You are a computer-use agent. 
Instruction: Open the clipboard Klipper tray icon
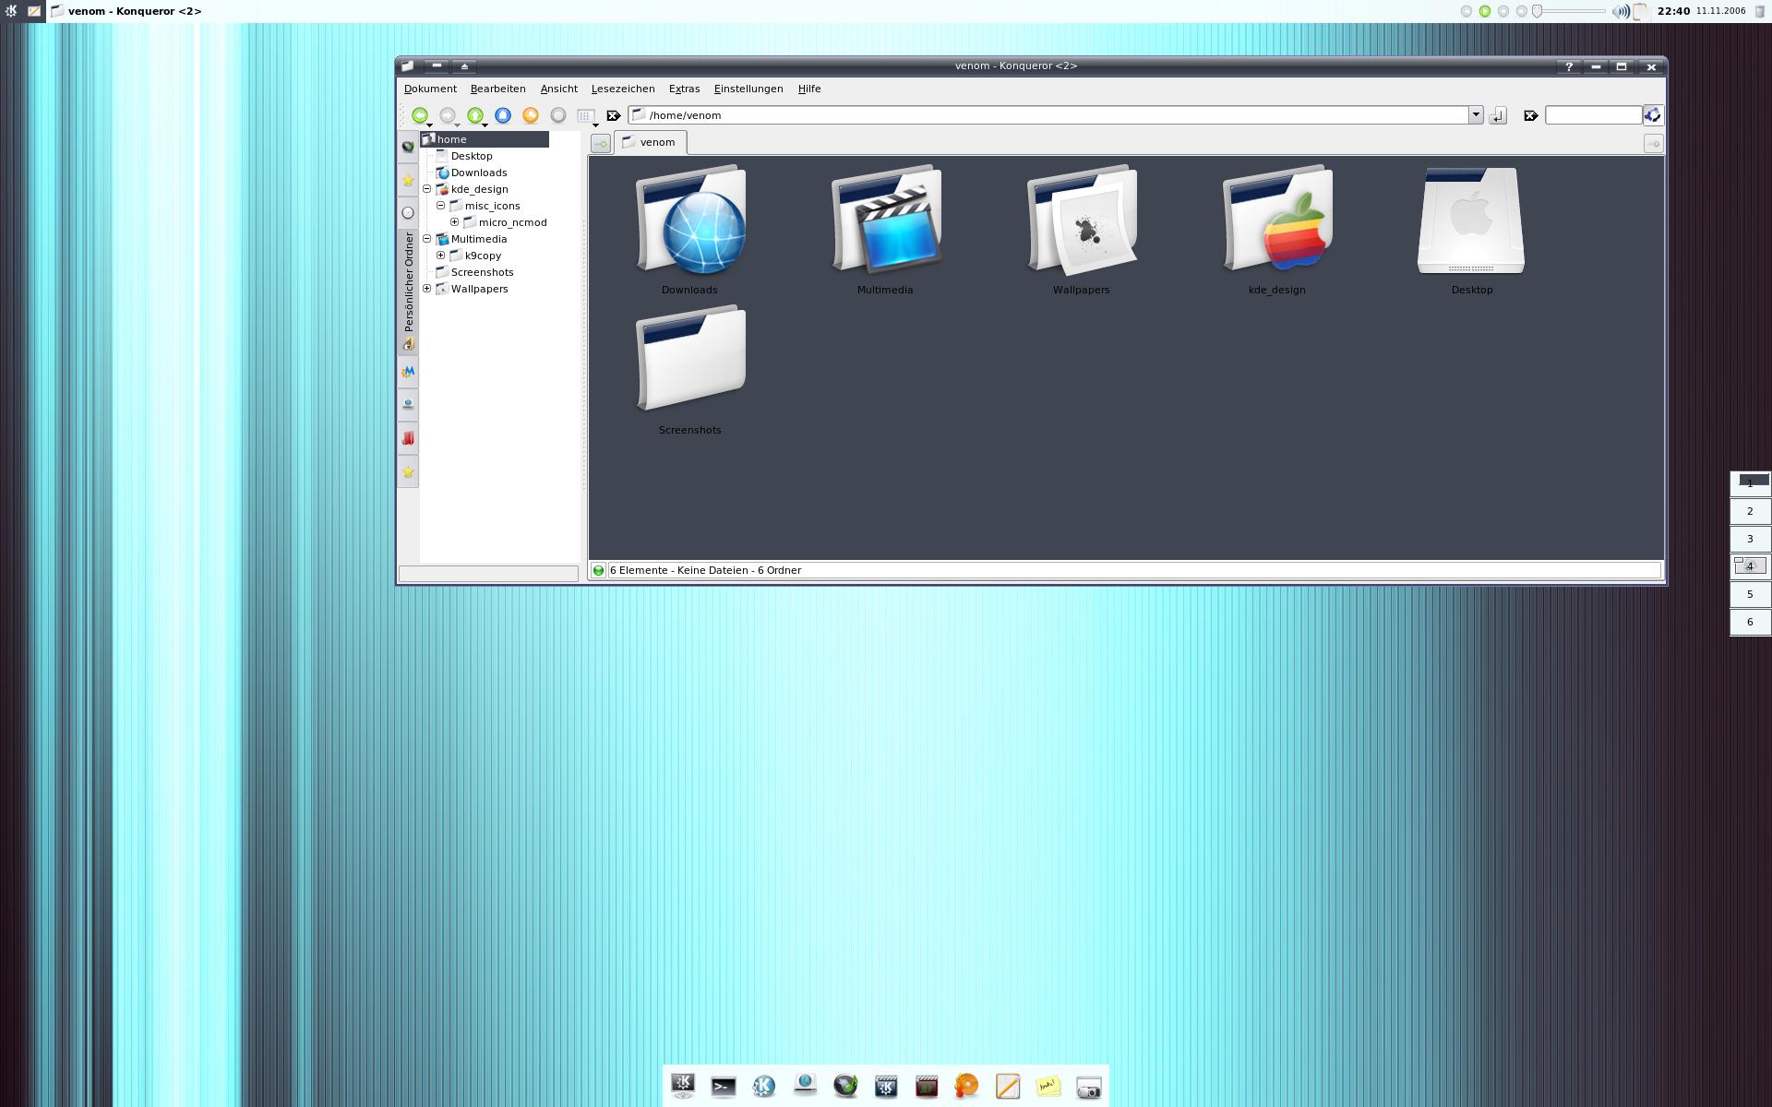tap(1641, 11)
